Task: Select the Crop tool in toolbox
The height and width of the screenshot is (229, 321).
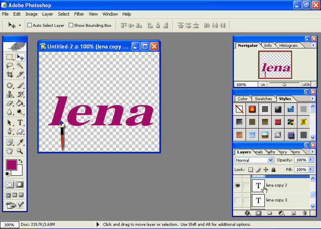Action: (10, 74)
